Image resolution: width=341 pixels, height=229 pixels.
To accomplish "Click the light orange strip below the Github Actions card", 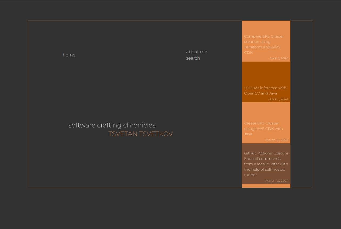I will (x=266, y=186).
